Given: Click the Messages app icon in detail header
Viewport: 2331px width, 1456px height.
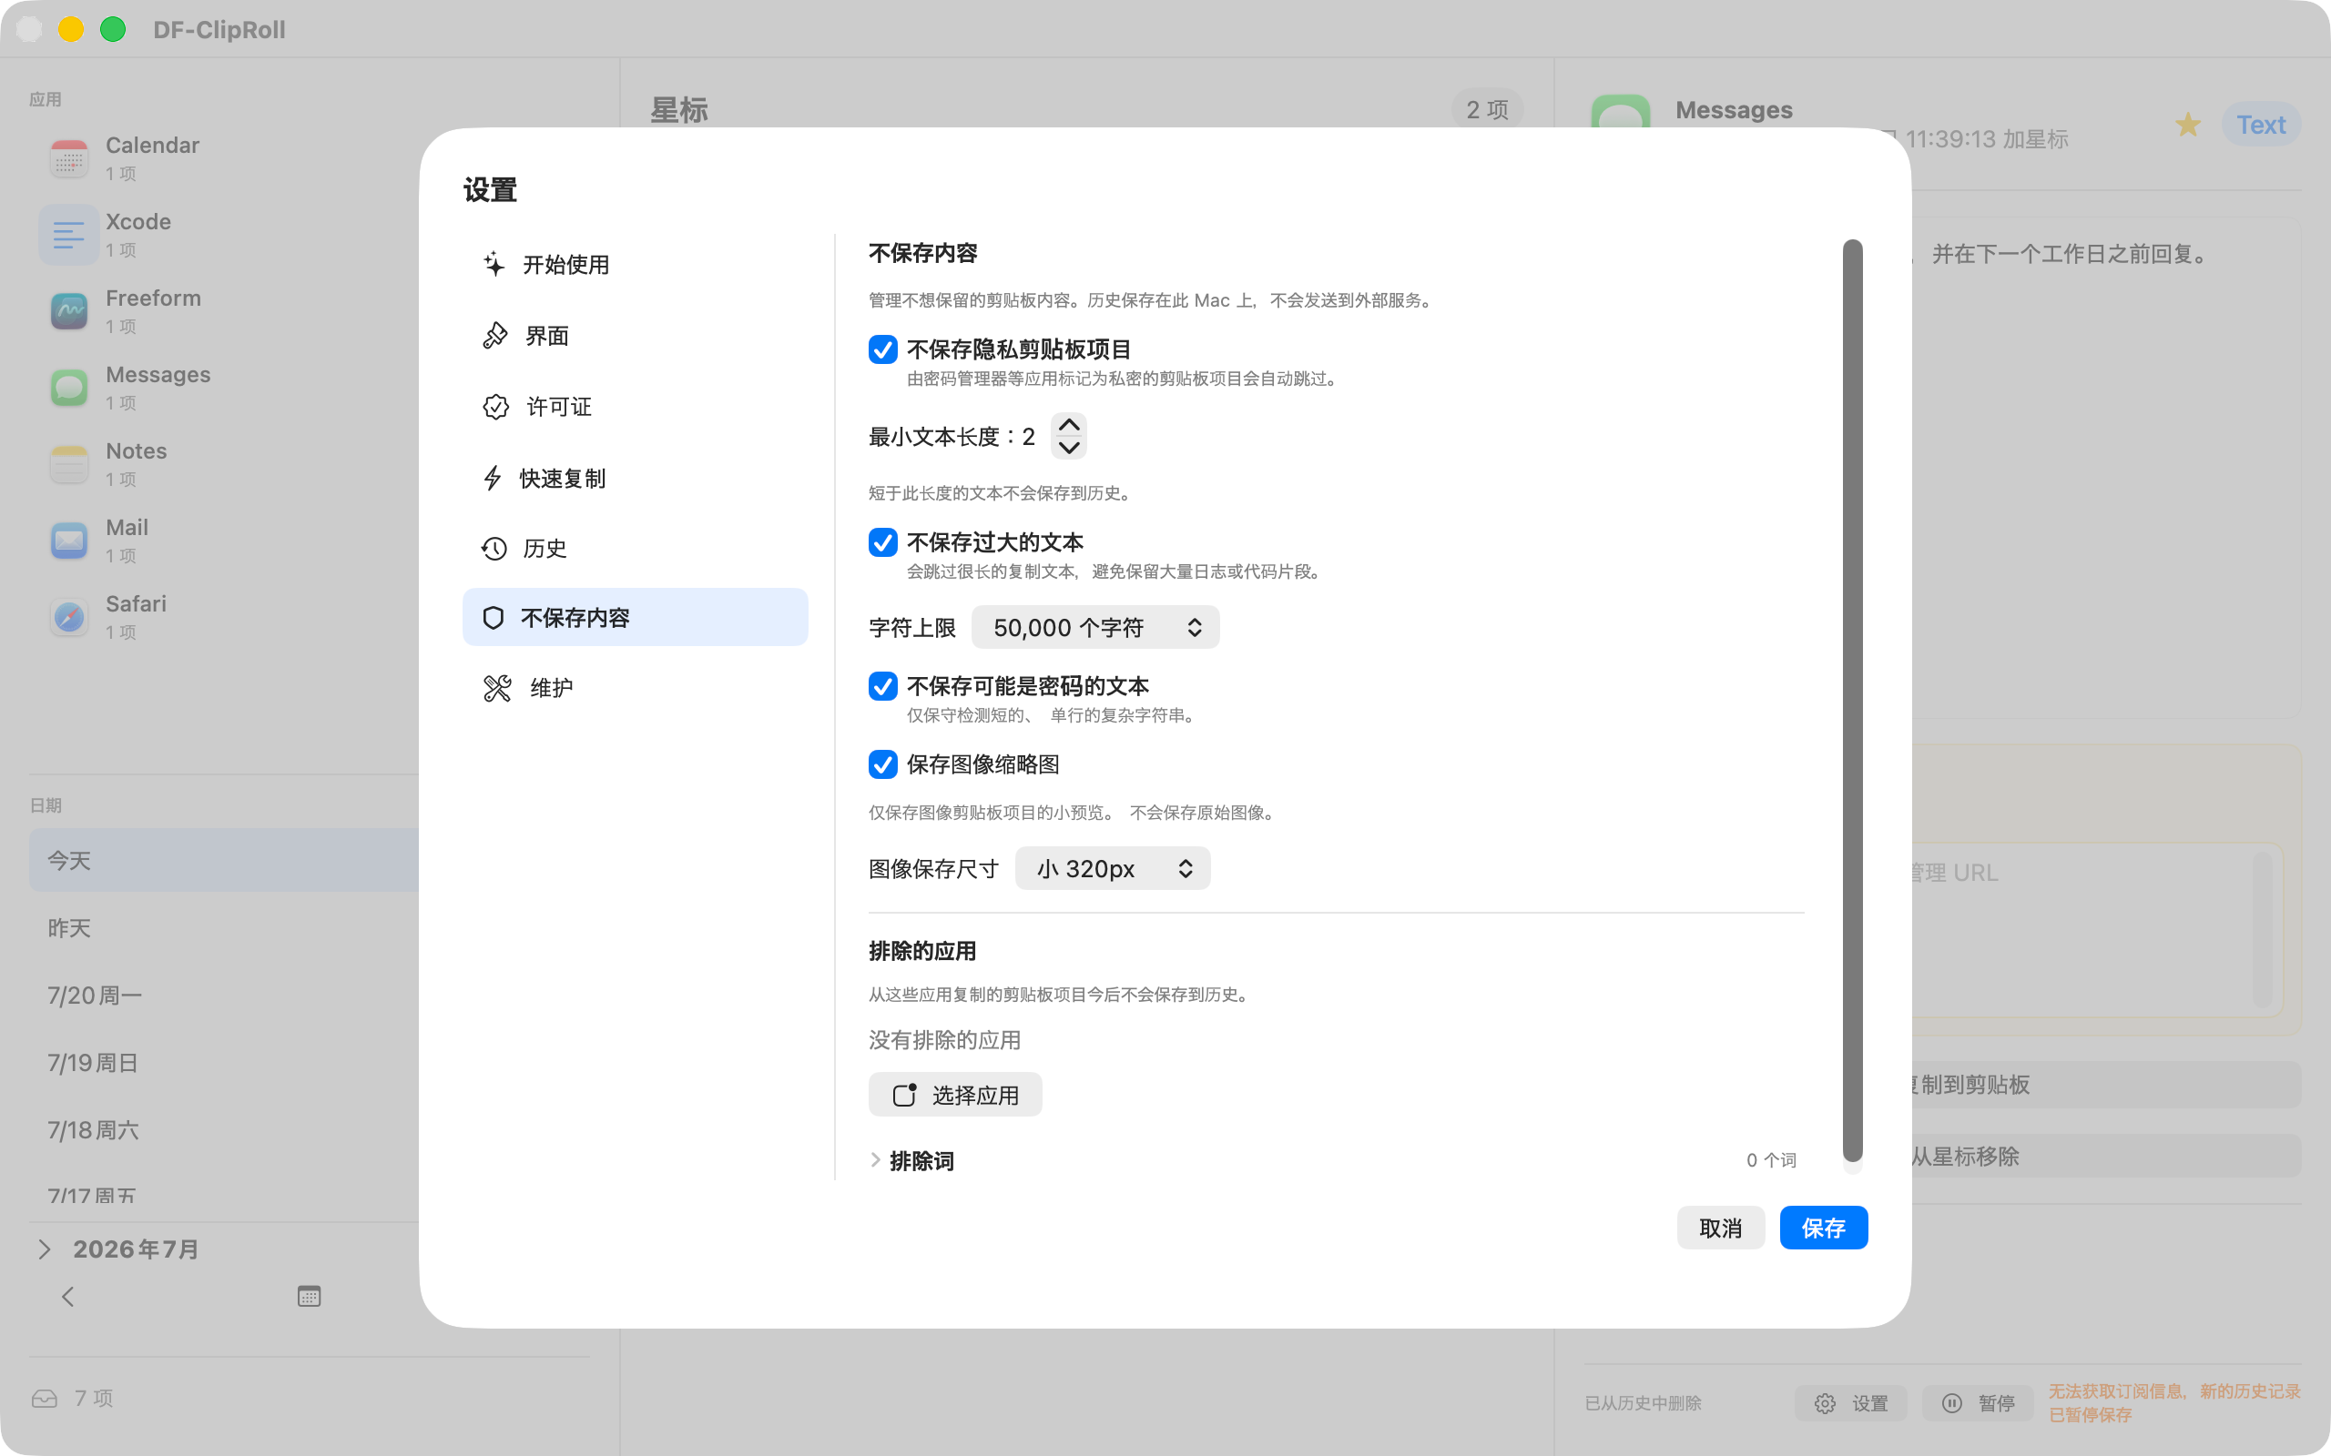Looking at the screenshot, I should coord(1620,112).
